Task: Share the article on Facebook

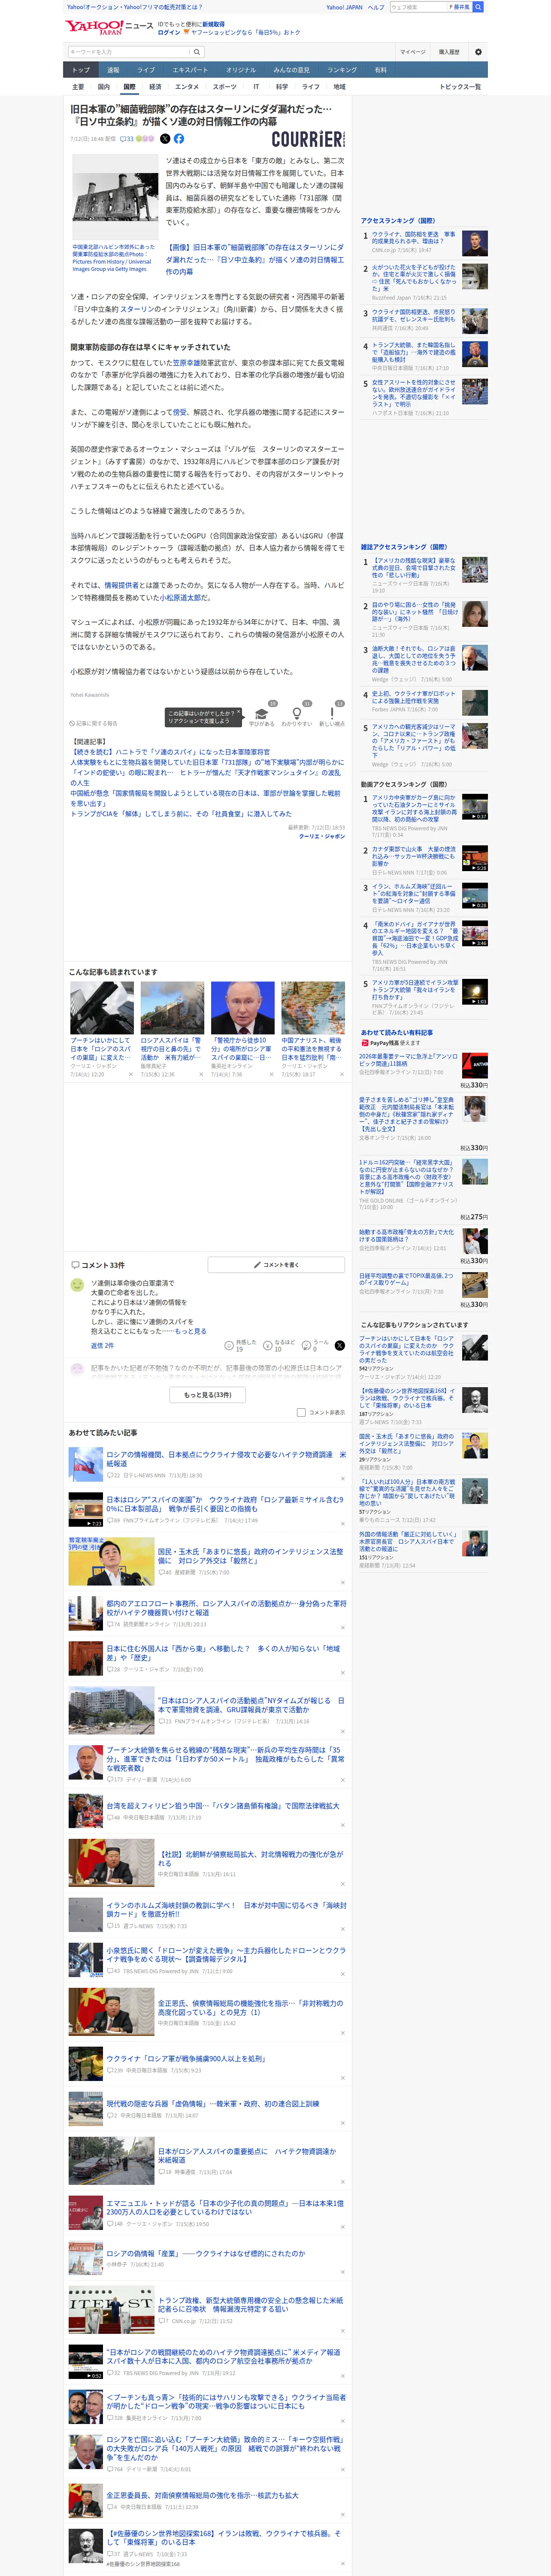Action: pyautogui.click(x=179, y=139)
